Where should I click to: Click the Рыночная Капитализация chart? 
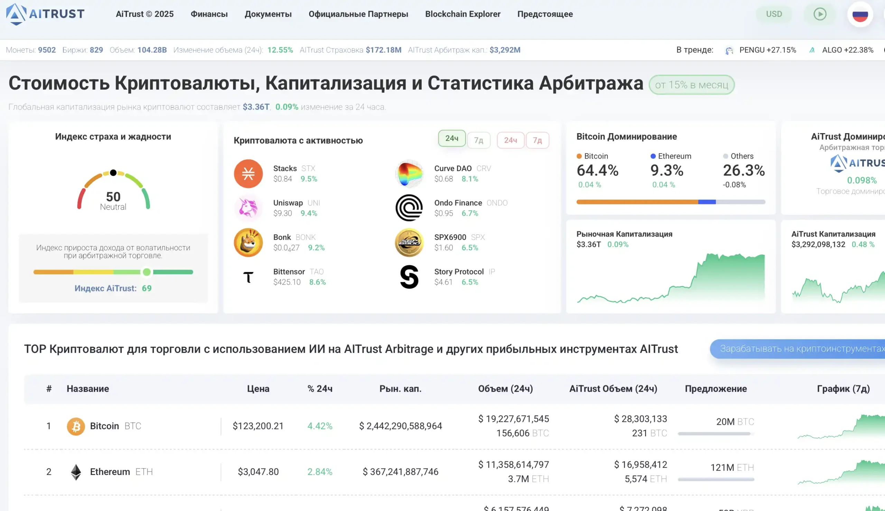(671, 278)
